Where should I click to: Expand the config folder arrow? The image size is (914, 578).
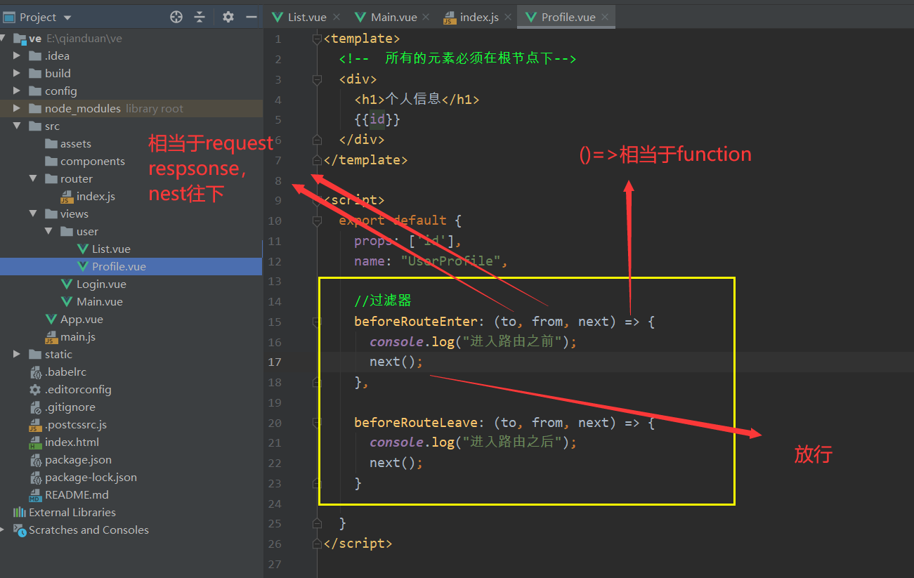17,91
